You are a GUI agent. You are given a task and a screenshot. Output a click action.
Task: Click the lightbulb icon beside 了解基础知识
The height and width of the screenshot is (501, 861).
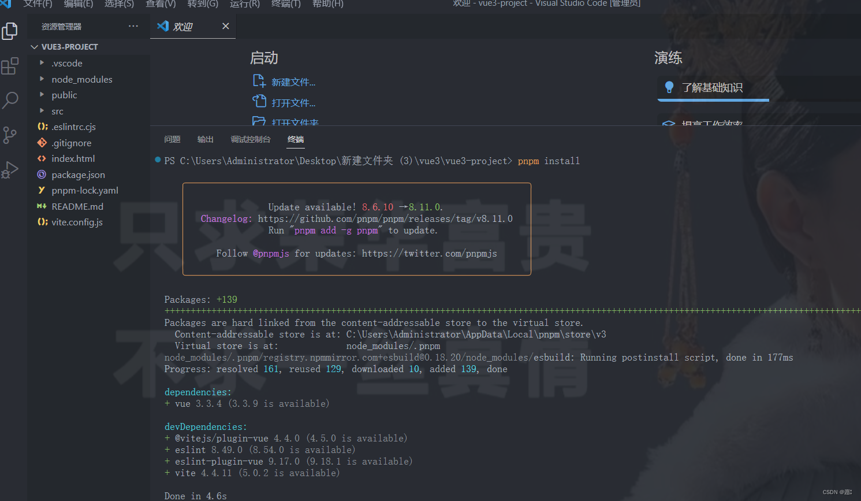pyautogui.click(x=669, y=87)
